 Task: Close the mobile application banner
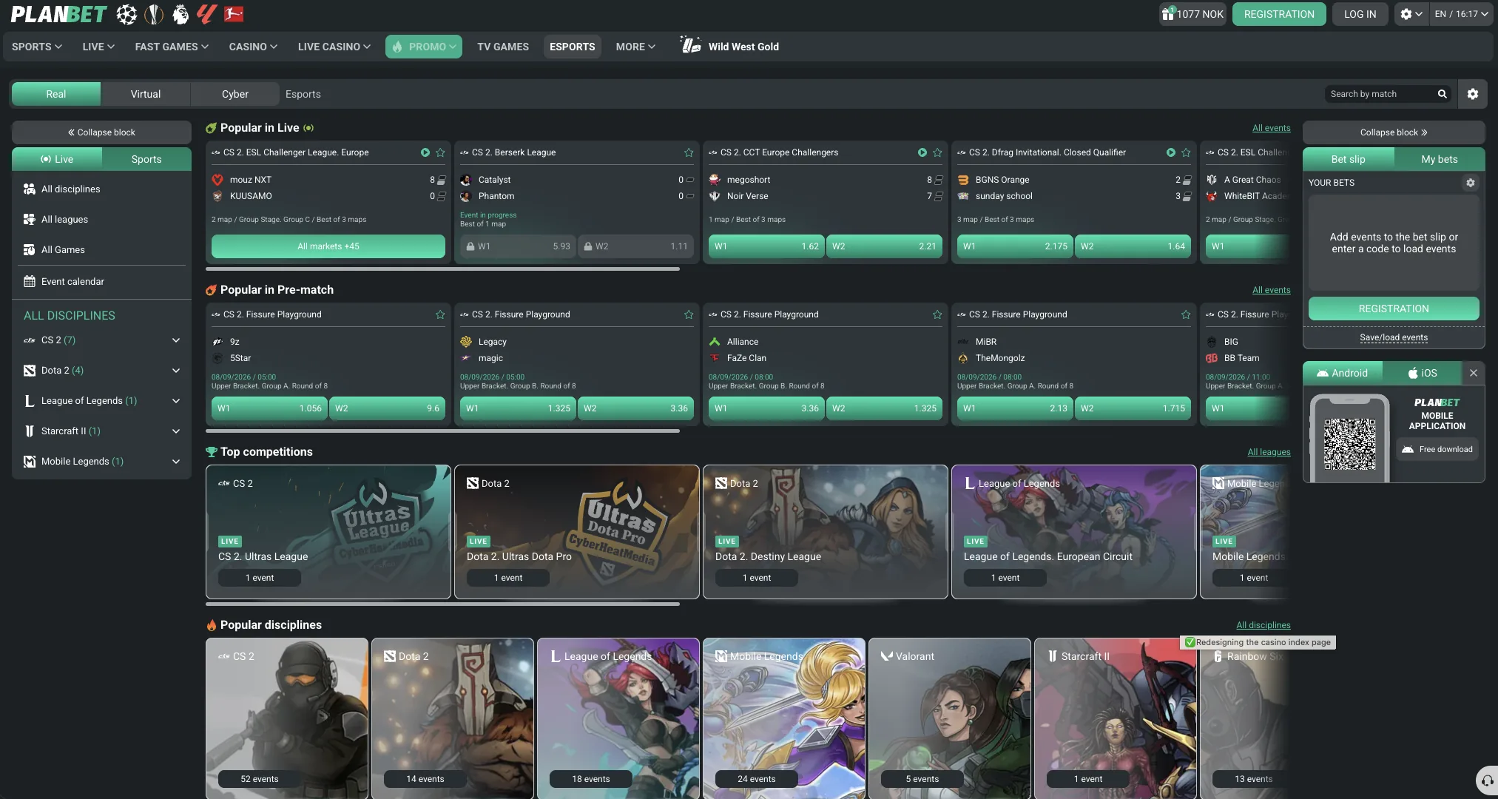1474,373
